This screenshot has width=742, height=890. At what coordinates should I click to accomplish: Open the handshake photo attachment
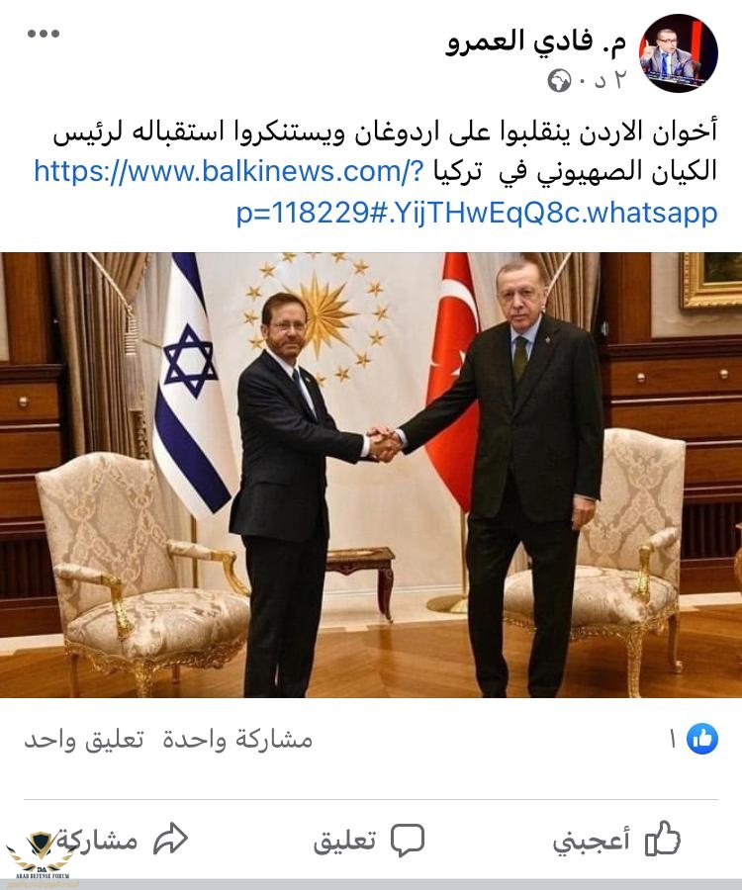coord(371,475)
